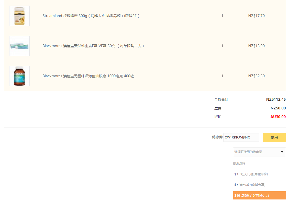Viewport: 289px width, 201px height.
Task: Click the NZ$32.50 price text
Action: (256, 76)
